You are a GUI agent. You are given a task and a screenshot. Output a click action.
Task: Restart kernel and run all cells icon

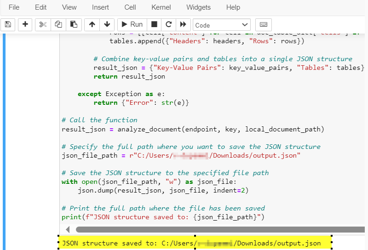click(x=183, y=25)
